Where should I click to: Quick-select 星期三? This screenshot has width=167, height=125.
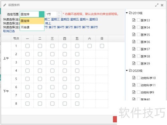55,19
